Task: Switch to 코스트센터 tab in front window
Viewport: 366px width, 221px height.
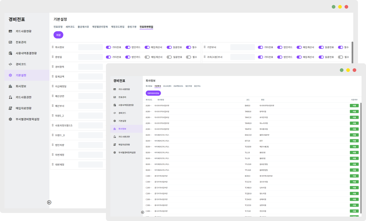Action: 167,86
